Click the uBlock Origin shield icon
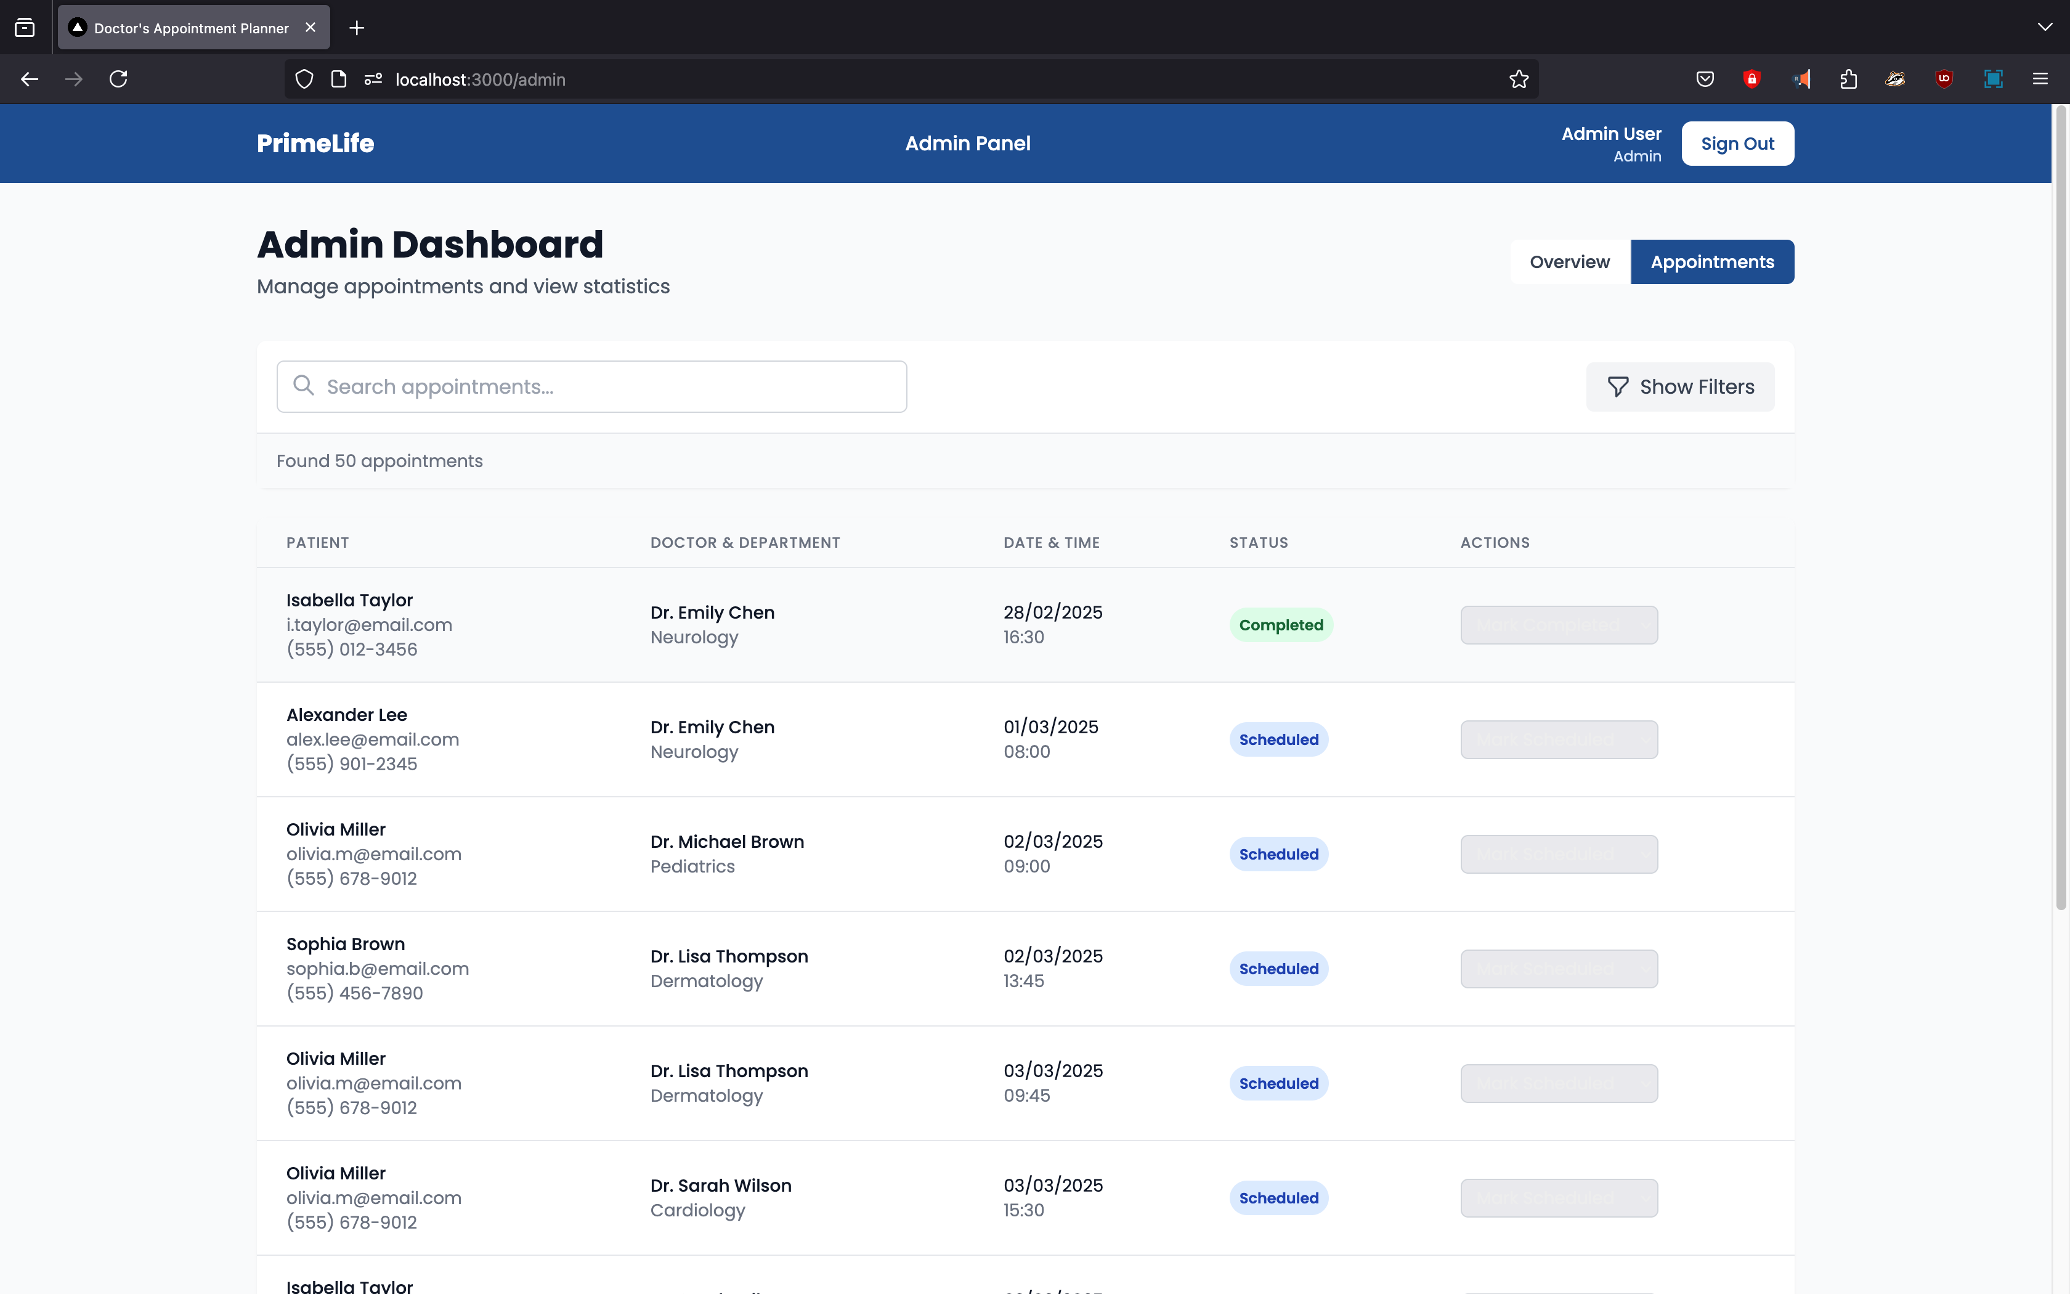The height and width of the screenshot is (1294, 2070). (1944, 79)
